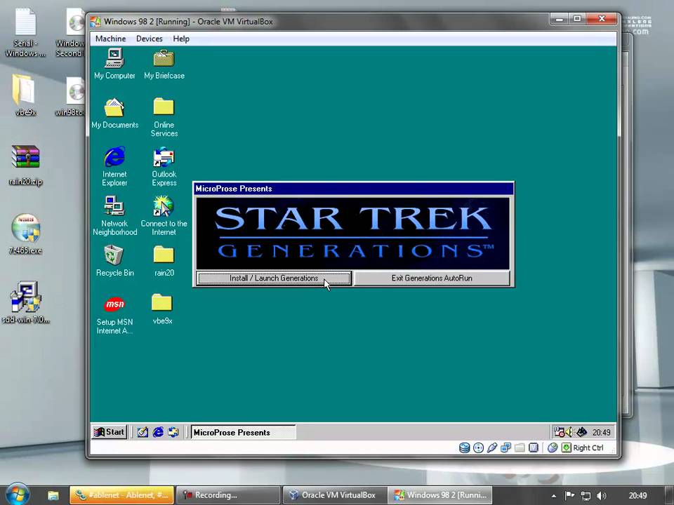The image size is (674, 505).
Task: Click Exit Generations AutoRun button
Action: tap(432, 278)
